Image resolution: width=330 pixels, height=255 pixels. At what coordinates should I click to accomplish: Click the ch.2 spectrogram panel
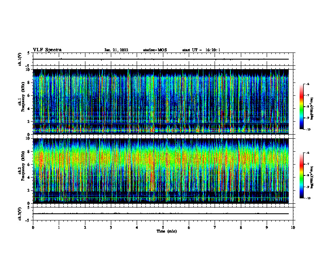click(161, 171)
